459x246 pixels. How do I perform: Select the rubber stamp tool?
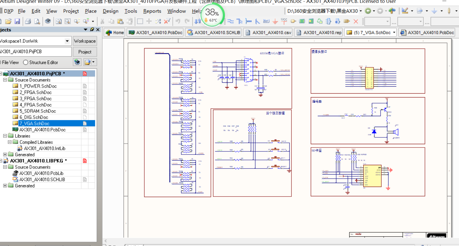129,21
